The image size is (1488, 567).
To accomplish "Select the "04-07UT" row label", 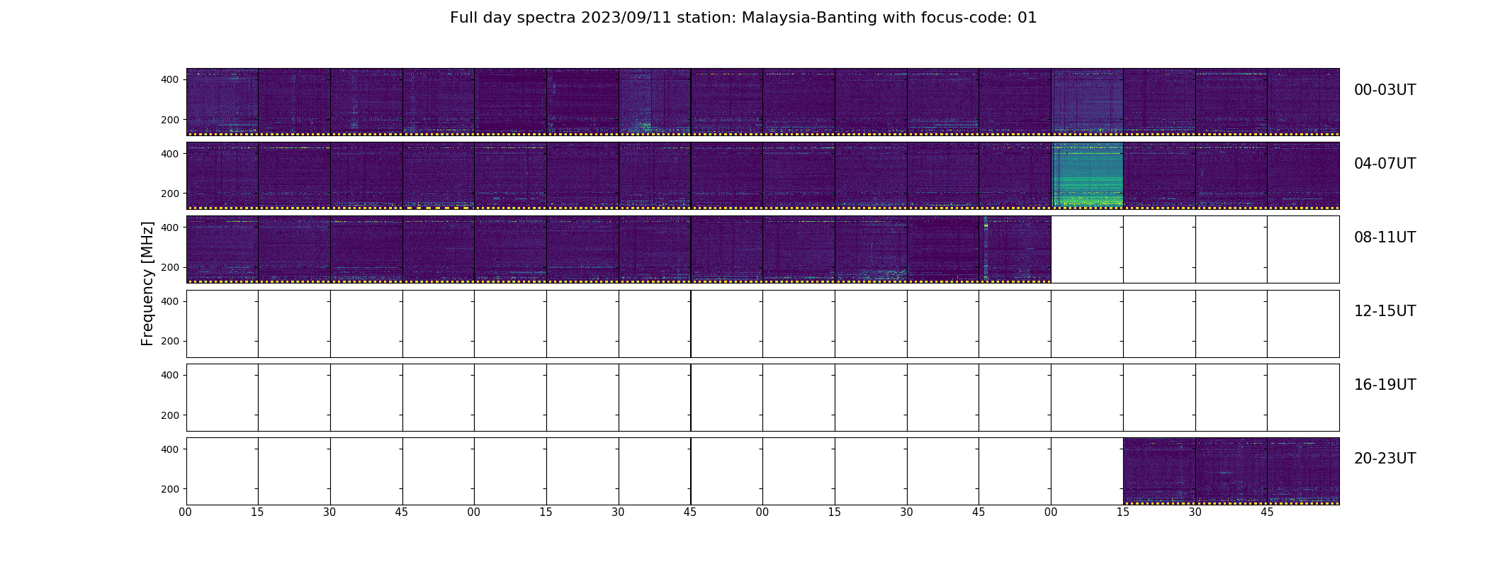I will click(x=1385, y=164).
